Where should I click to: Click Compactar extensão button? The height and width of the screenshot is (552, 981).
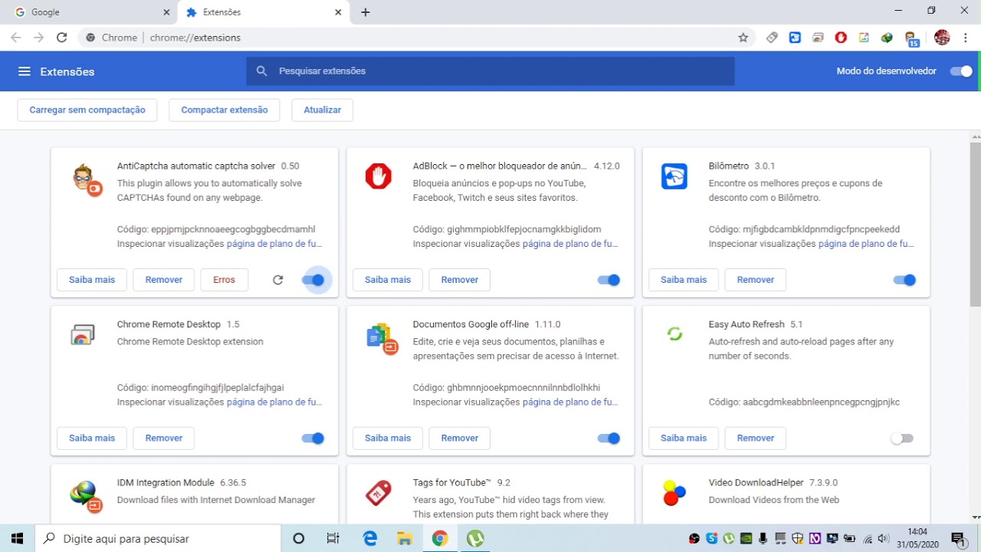point(225,110)
